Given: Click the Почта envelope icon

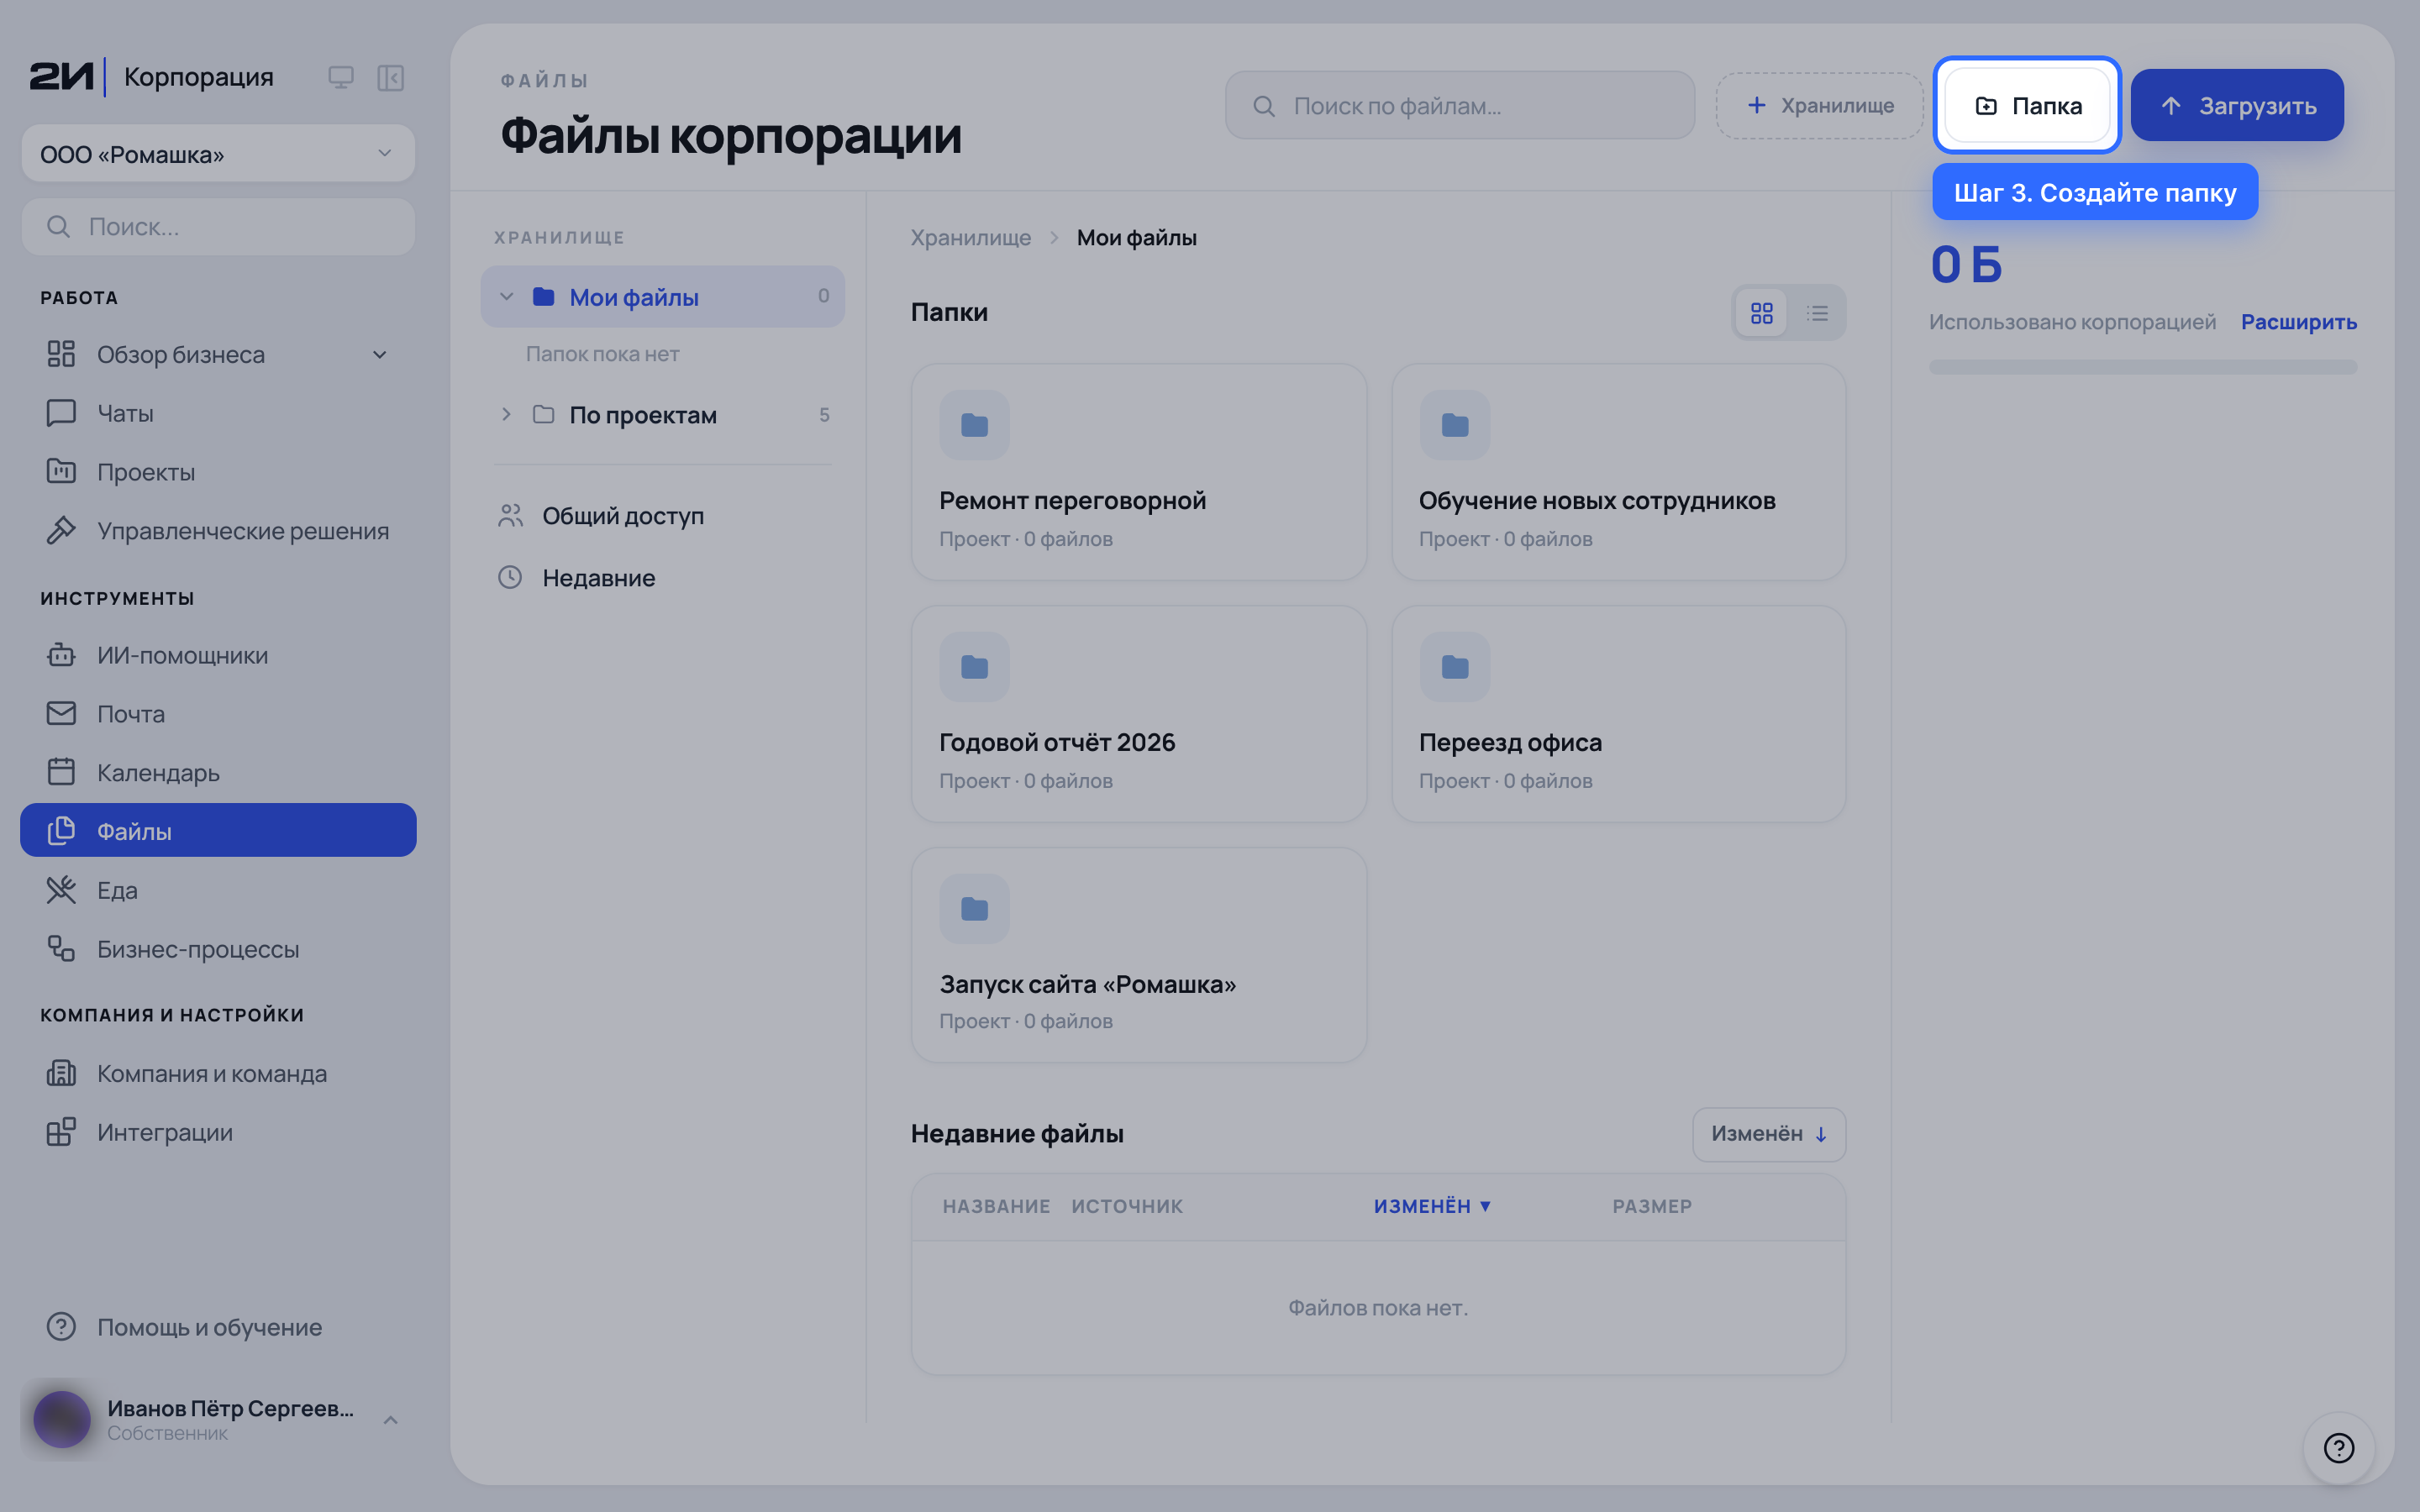Looking at the screenshot, I should [x=61, y=713].
